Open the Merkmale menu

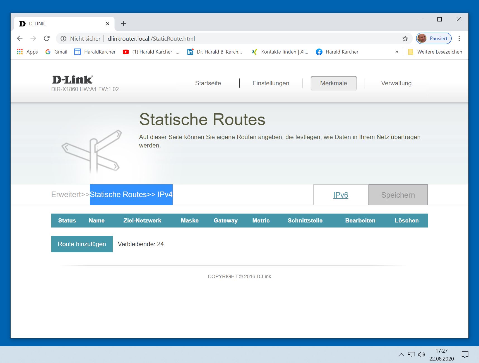(334, 83)
